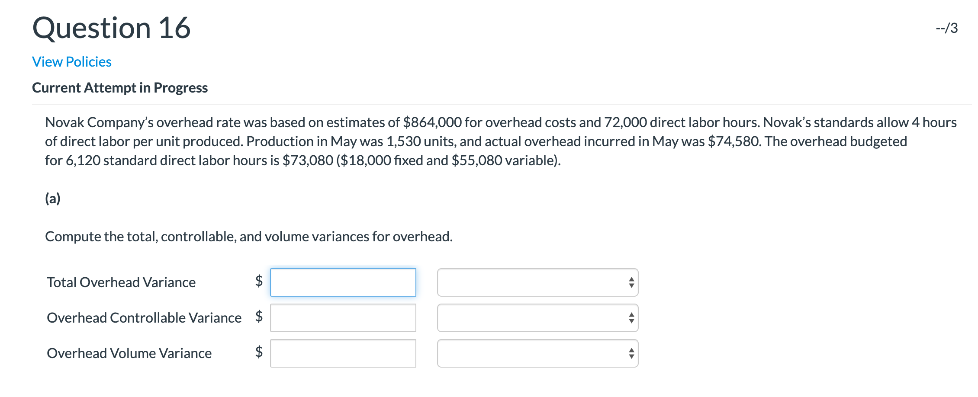Screen dimensions: 978x397
Task: Click the dollar sign before Total Overhead Variance field
Action: (258, 282)
